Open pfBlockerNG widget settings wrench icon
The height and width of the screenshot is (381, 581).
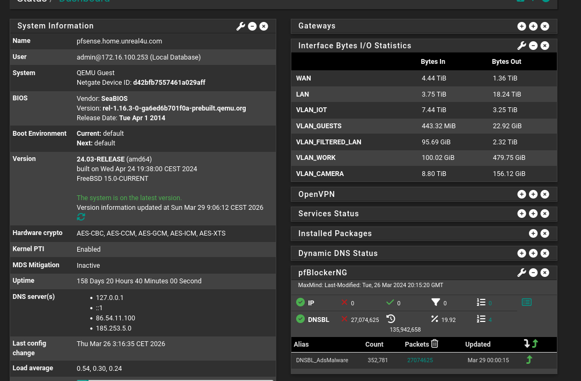[521, 273]
